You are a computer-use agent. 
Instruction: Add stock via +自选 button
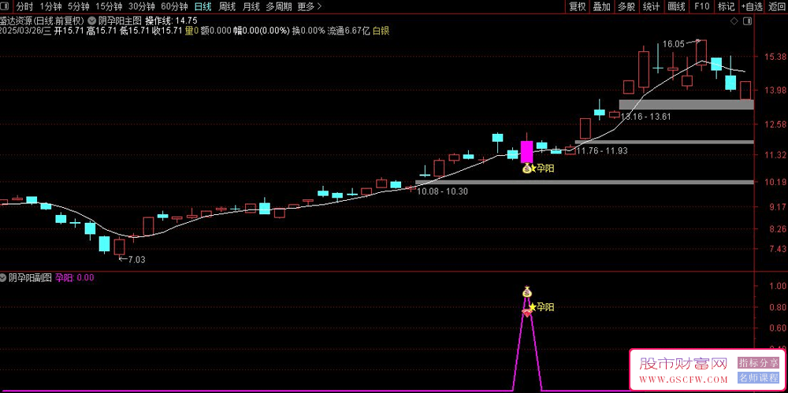(x=752, y=6)
